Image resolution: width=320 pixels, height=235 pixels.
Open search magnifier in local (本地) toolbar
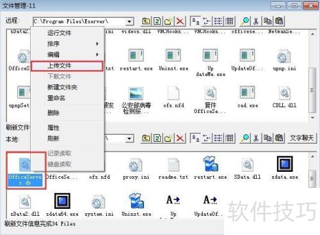click(245, 138)
